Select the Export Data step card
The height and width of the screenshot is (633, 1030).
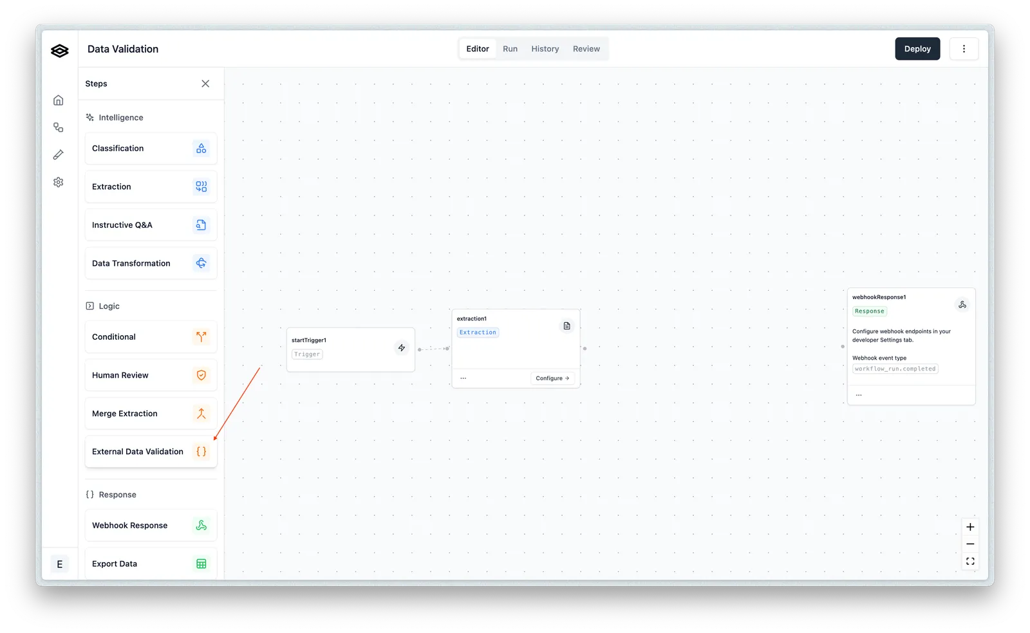point(151,564)
